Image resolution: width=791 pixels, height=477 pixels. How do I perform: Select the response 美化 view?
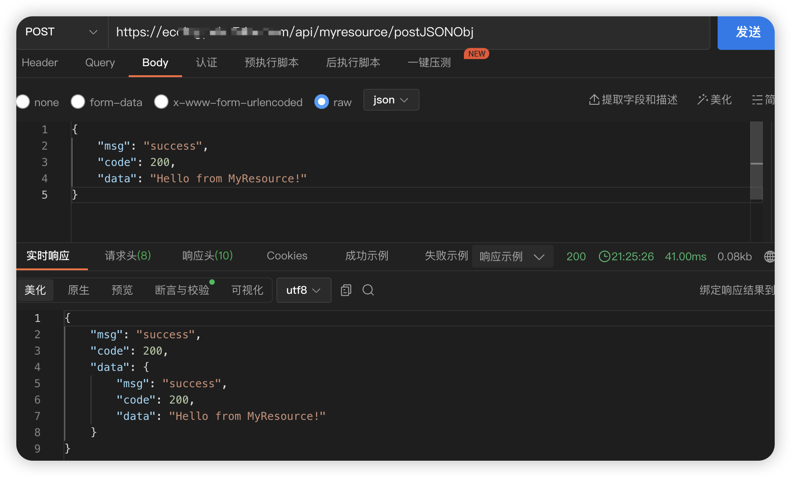point(35,290)
